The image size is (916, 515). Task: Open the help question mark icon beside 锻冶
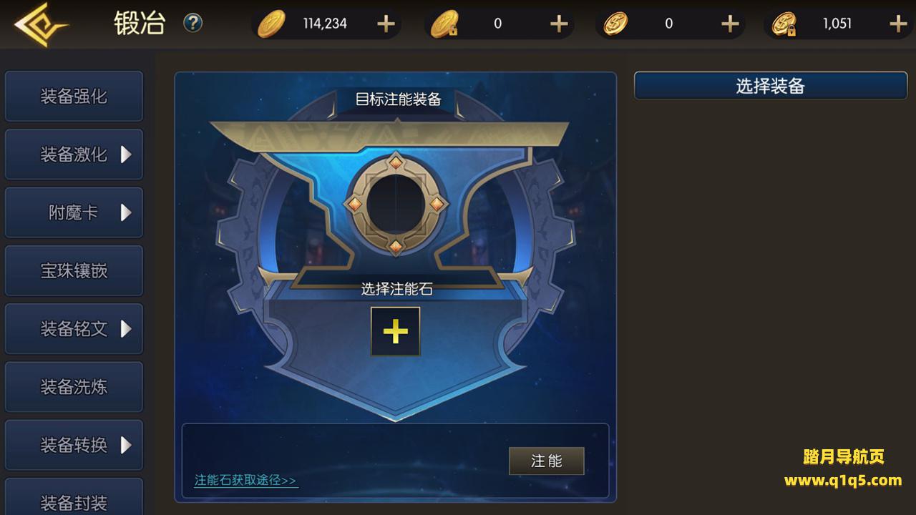tap(193, 23)
